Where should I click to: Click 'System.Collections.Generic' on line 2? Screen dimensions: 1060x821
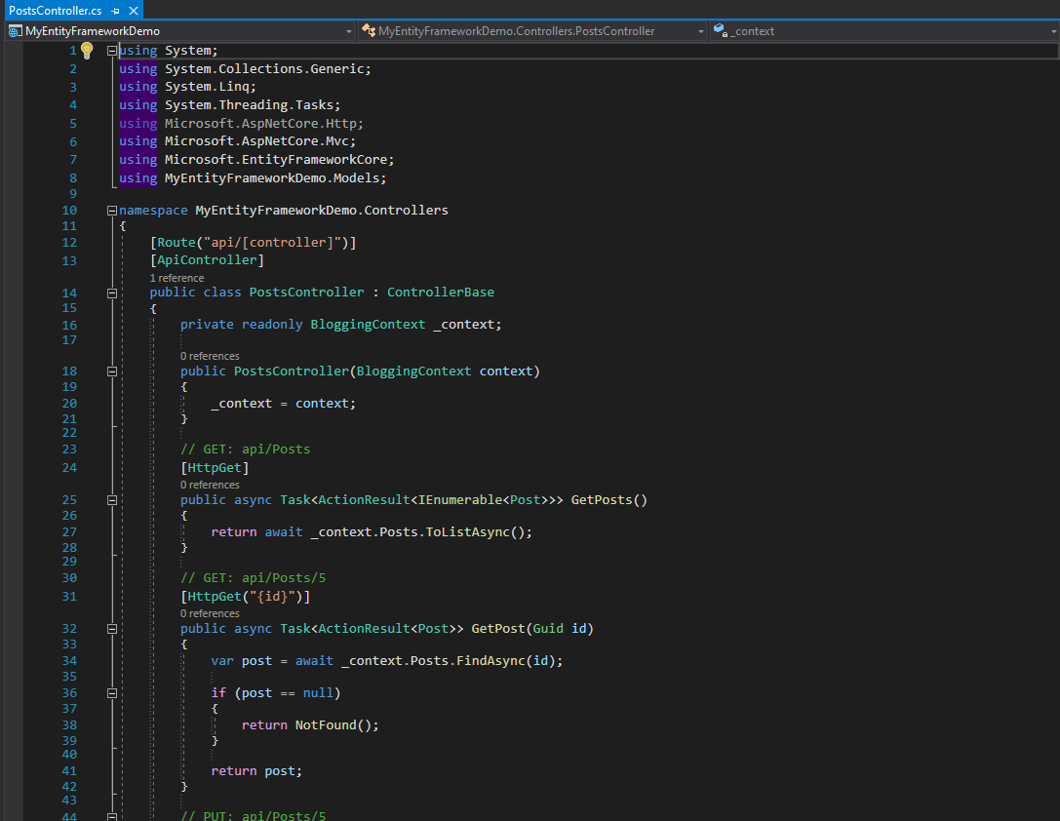tap(264, 69)
